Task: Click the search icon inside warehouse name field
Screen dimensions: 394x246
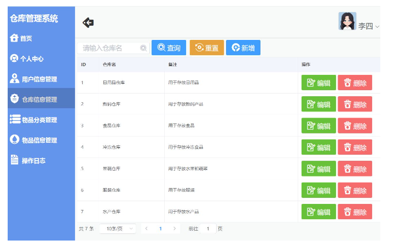Action: click(143, 48)
